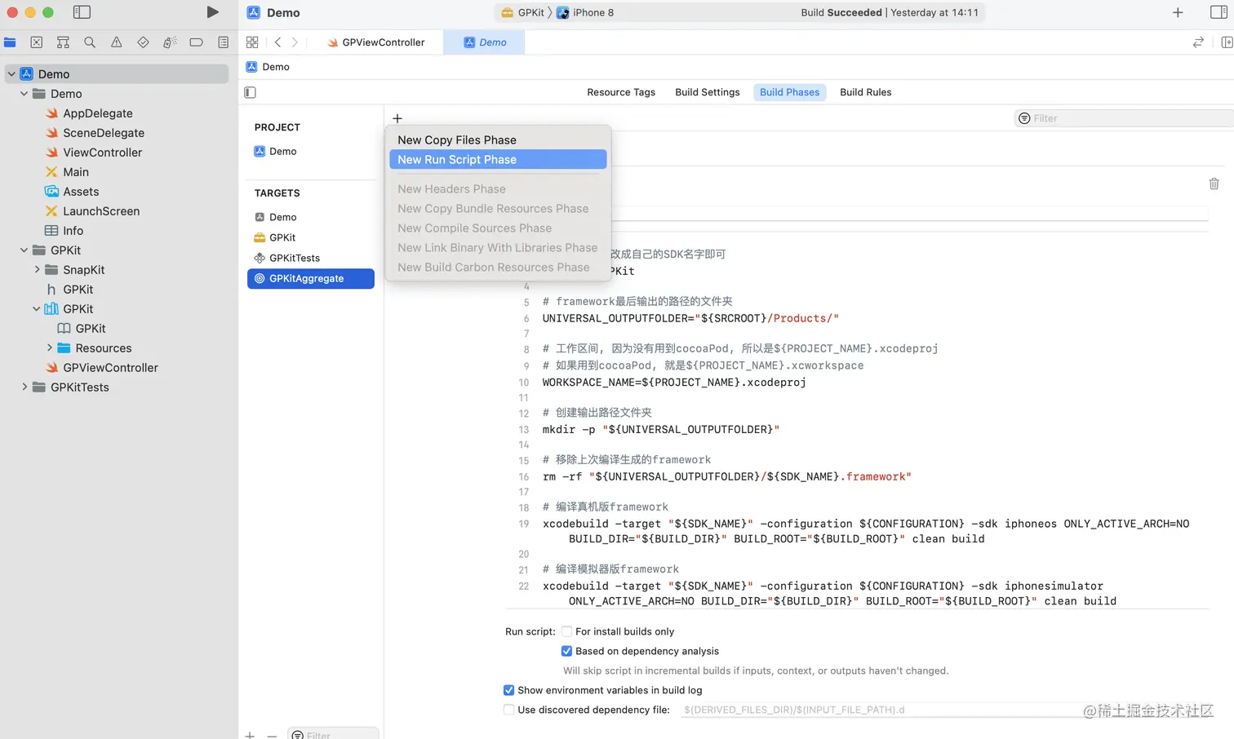Uncheck Show environment variables in build log

coord(508,690)
